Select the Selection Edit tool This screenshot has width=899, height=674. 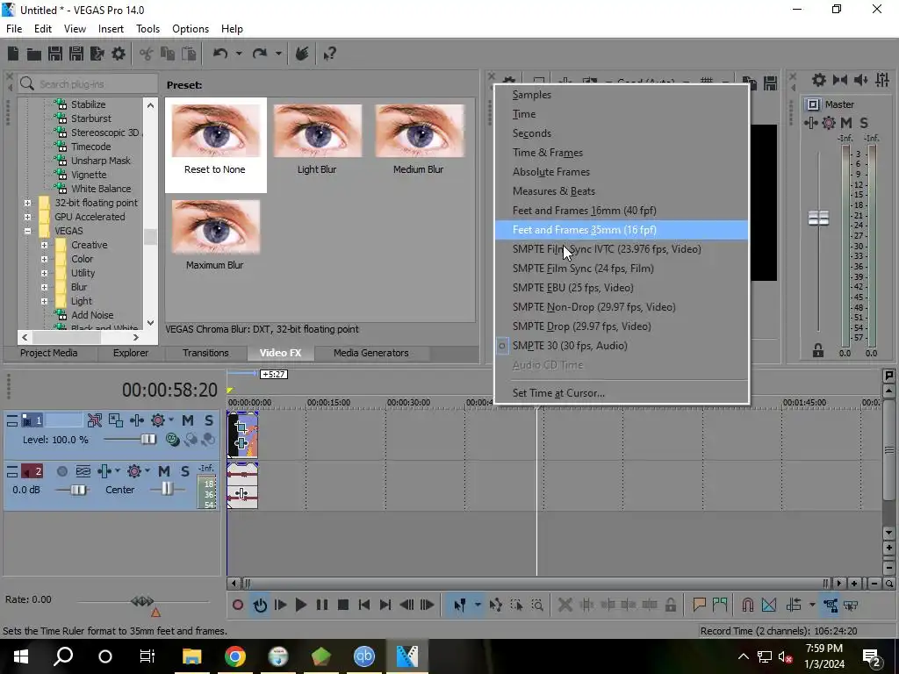516,605
